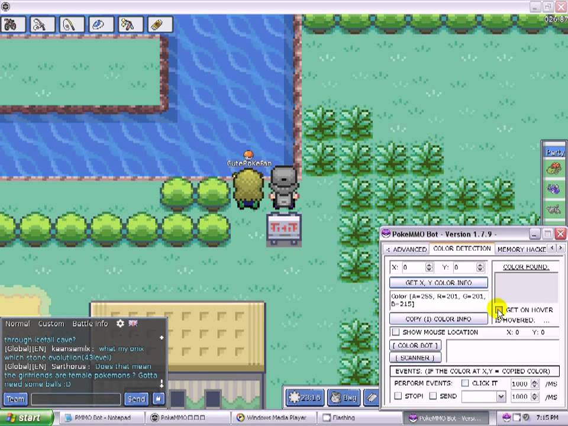Viewport: 568px width, 426px height.
Task: Open the in-game clock showing 23:16
Action: click(305, 398)
